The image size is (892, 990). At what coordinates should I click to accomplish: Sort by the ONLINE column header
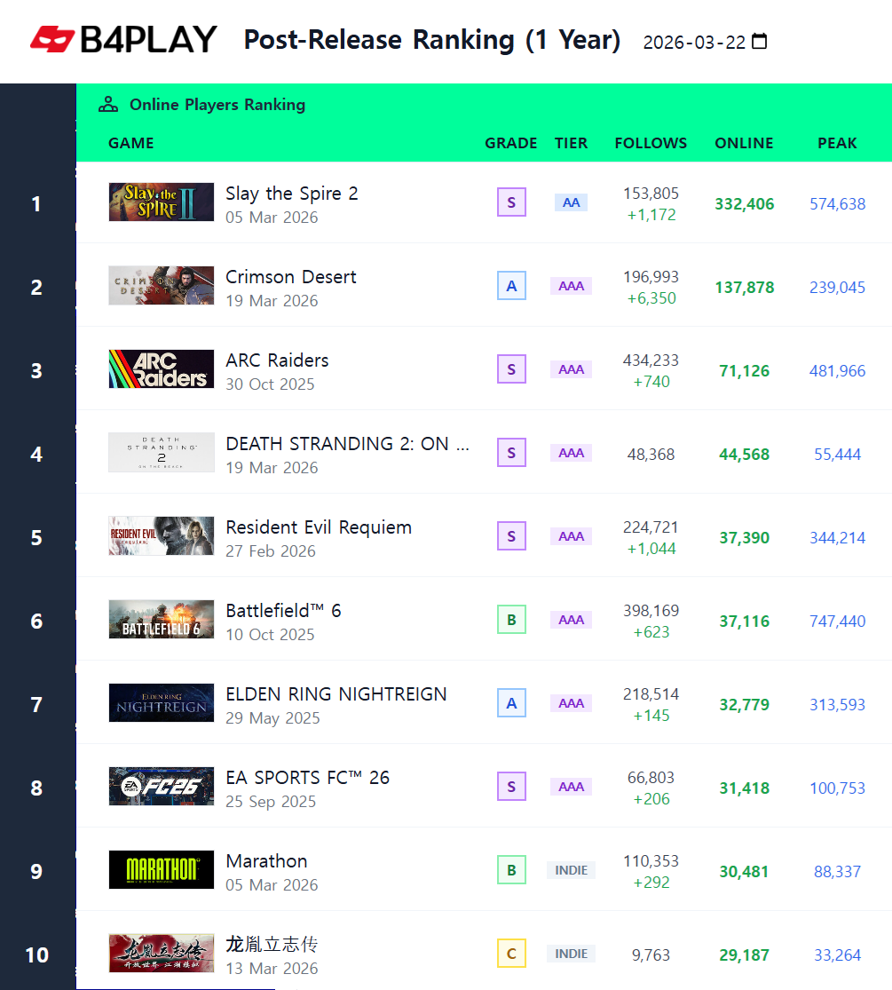(x=744, y=143)
